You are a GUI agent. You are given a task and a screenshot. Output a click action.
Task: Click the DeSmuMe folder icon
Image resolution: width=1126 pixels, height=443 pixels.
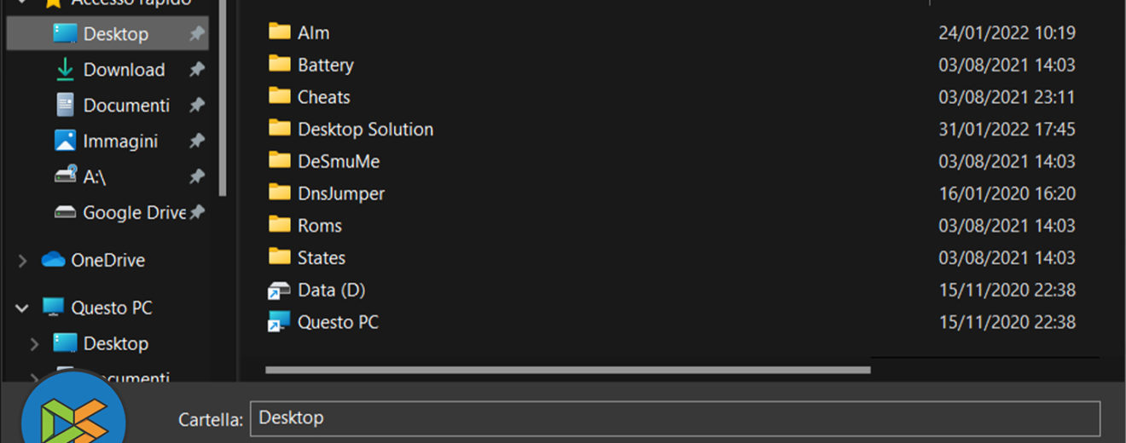coord(280,161)
